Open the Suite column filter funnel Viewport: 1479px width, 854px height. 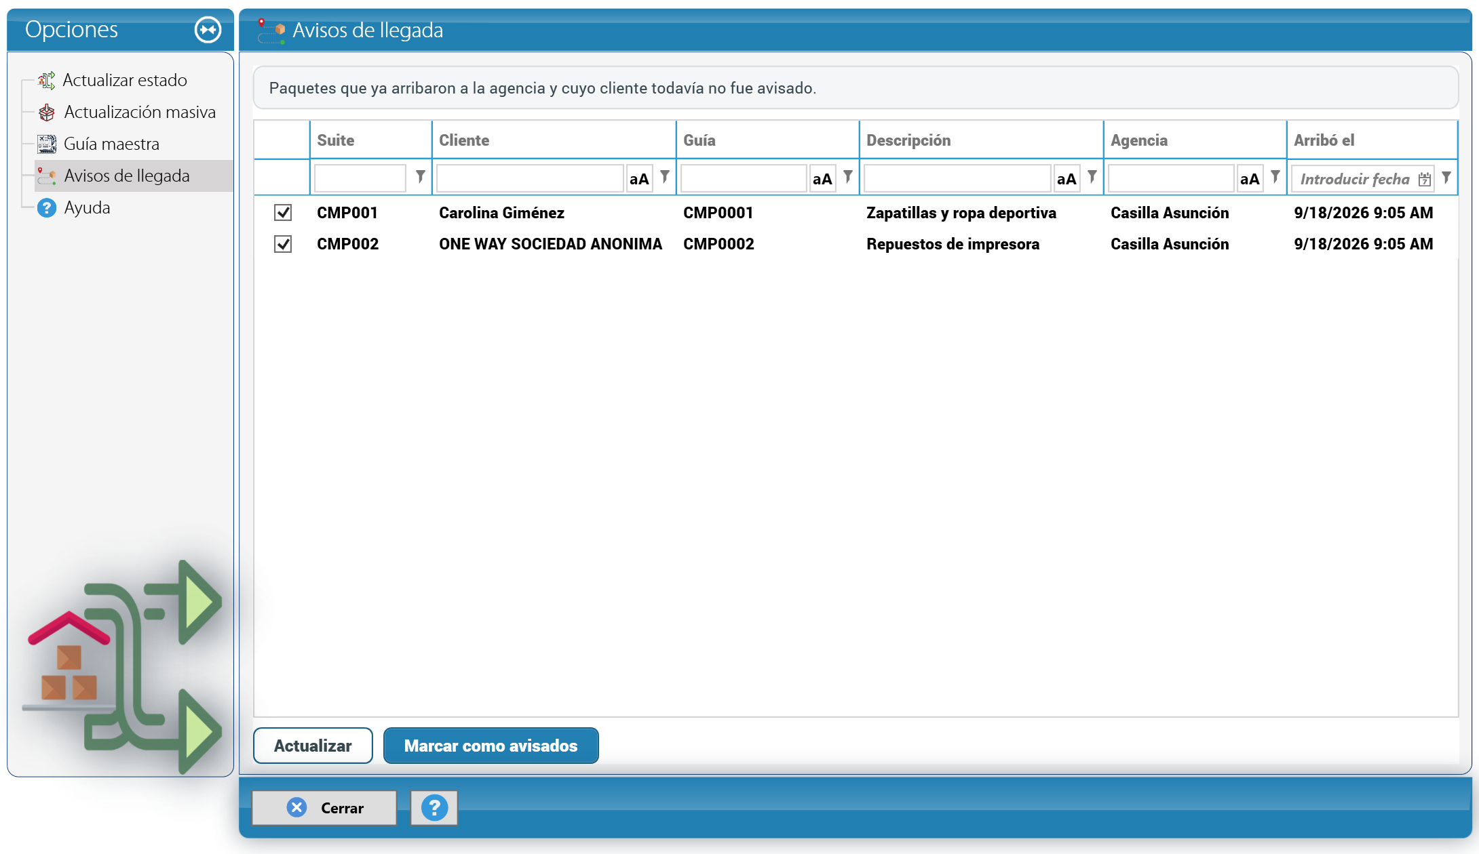tap(421, 177)
